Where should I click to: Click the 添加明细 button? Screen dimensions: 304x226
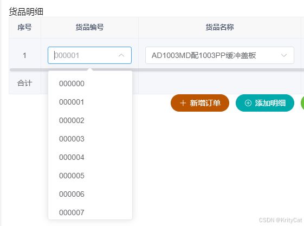coord(265,103)
